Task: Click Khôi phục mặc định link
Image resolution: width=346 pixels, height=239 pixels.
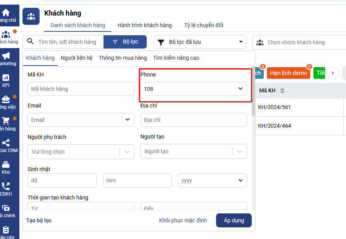Action: click(x=183, y=220)
